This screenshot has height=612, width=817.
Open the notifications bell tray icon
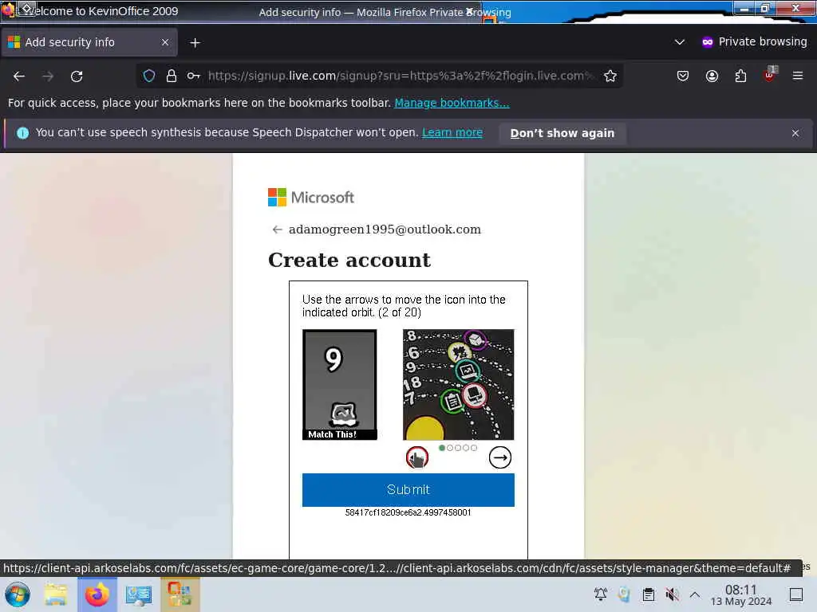click(601, 594)
